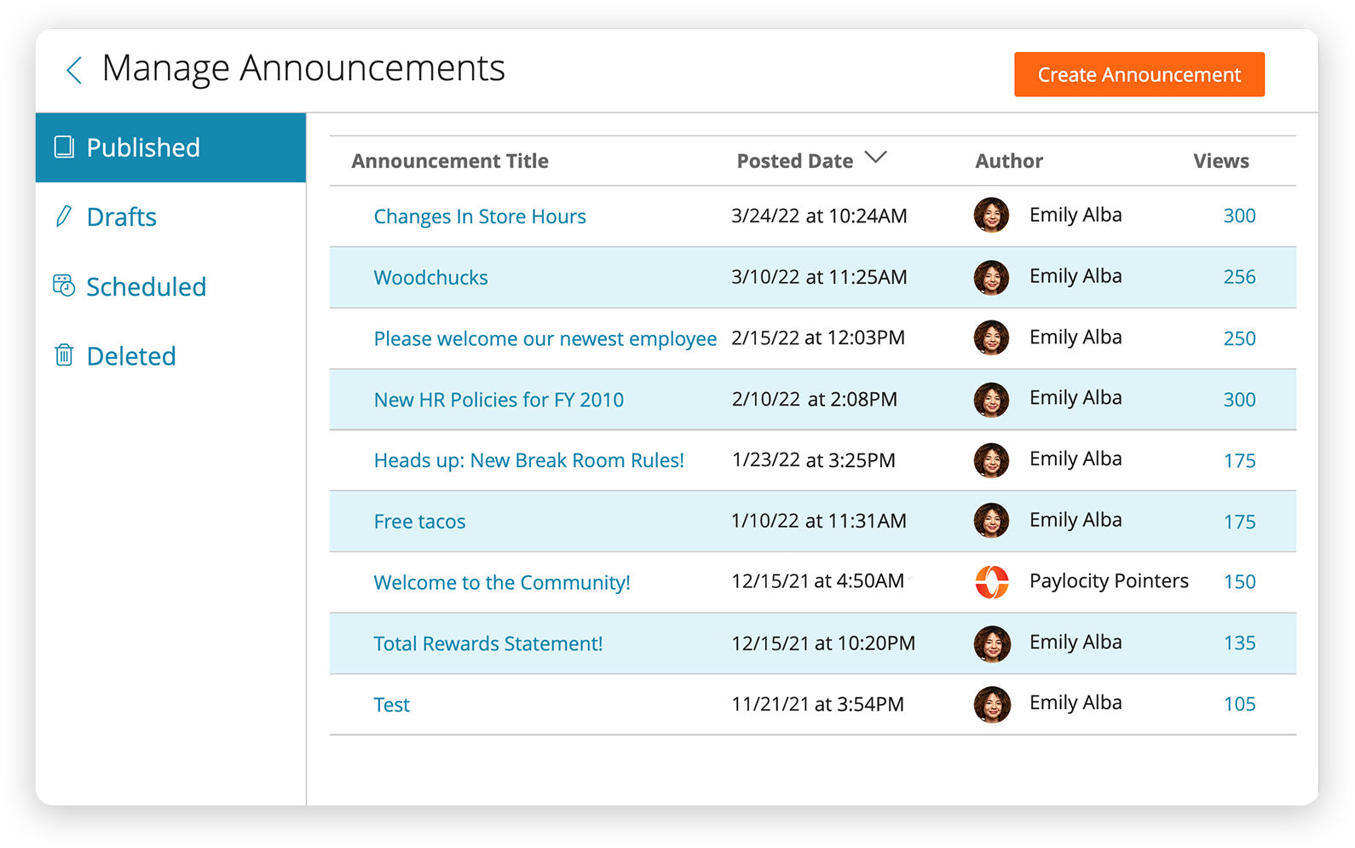Click the back arrow beside Manage Announcements
Image resolution: width=1355 pixels, height=848 pixels.
[x=74, y=70]
